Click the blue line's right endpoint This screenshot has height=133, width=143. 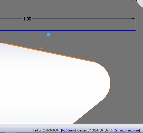pos(135,31)
